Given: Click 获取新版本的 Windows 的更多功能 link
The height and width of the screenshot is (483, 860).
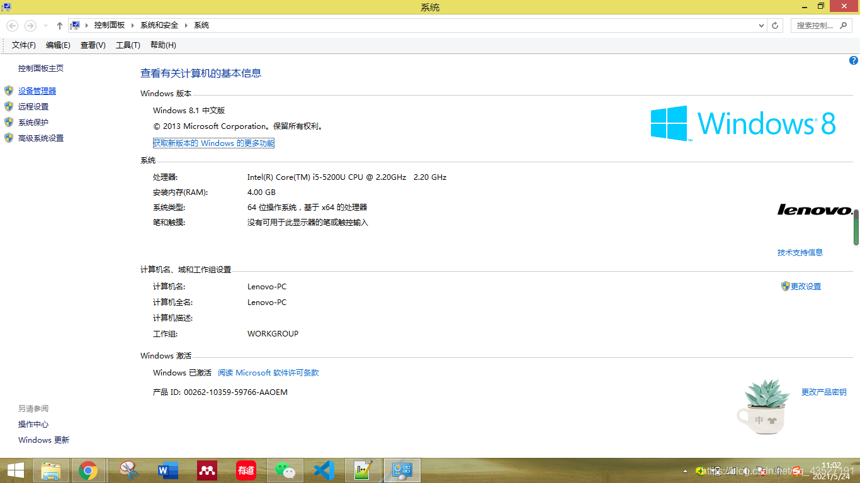Looking at the screenshot, I should [213, 143].
